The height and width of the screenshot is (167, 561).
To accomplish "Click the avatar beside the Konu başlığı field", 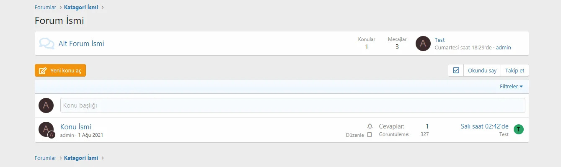I will tap(46, 105).
